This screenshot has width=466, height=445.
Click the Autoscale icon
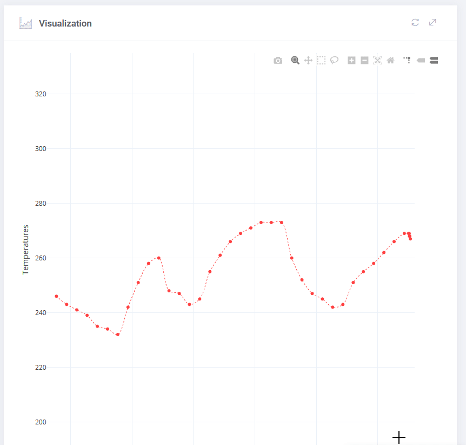(377, 61)
